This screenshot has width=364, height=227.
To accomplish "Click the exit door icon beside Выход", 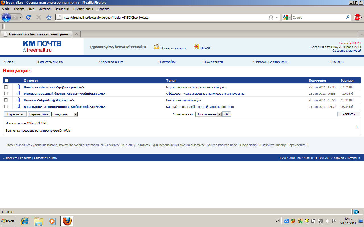I will point(197,47).
